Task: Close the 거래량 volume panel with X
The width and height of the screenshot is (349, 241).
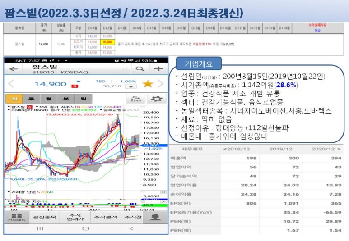Action: click(163, 192)
